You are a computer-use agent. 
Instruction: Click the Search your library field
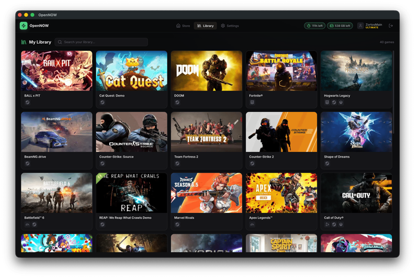pyautogui.click(x=101, y=42)
